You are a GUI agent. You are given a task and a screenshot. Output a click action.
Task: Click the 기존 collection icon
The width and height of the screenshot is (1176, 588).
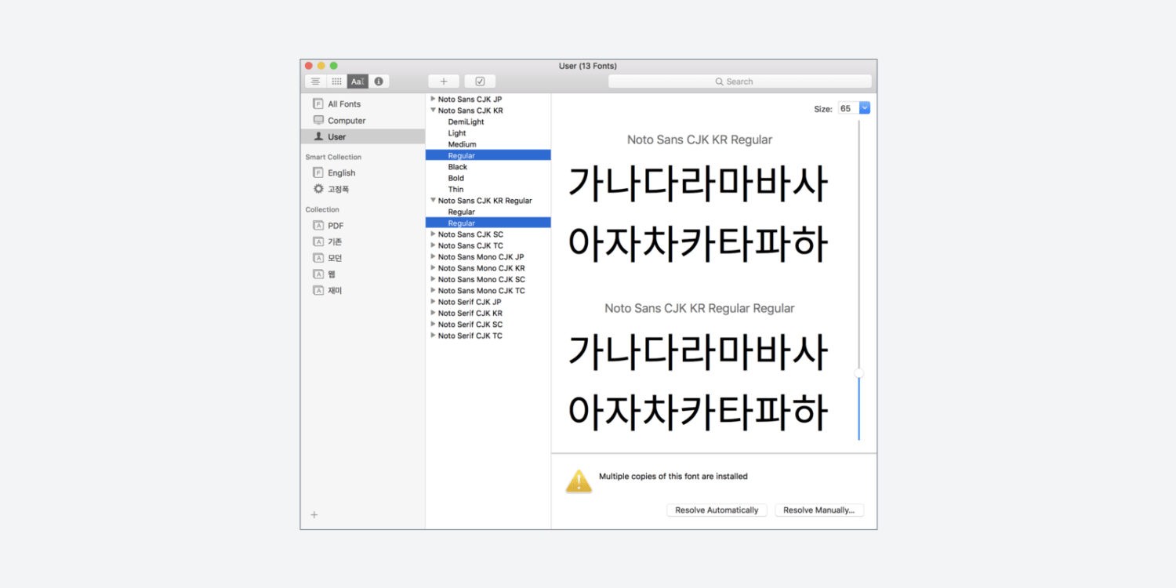coord(318,241)
